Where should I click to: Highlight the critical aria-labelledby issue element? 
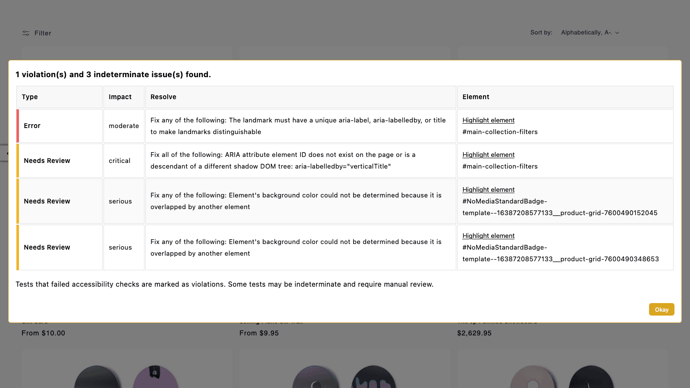(x=488, y=154)
